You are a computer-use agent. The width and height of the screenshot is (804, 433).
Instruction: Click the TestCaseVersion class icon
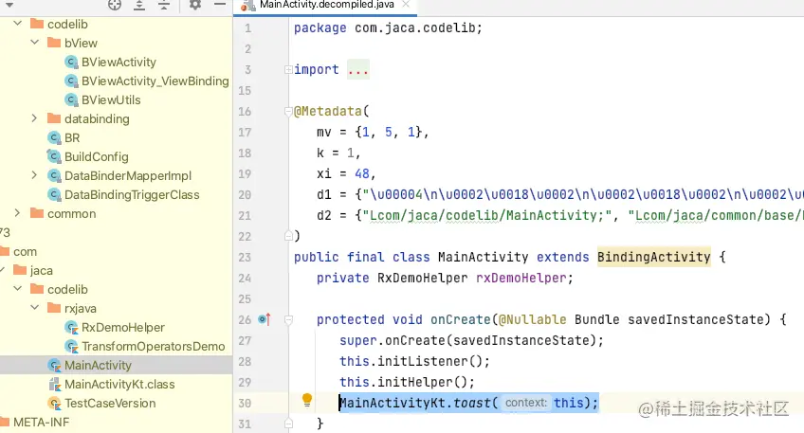(54, 404)
